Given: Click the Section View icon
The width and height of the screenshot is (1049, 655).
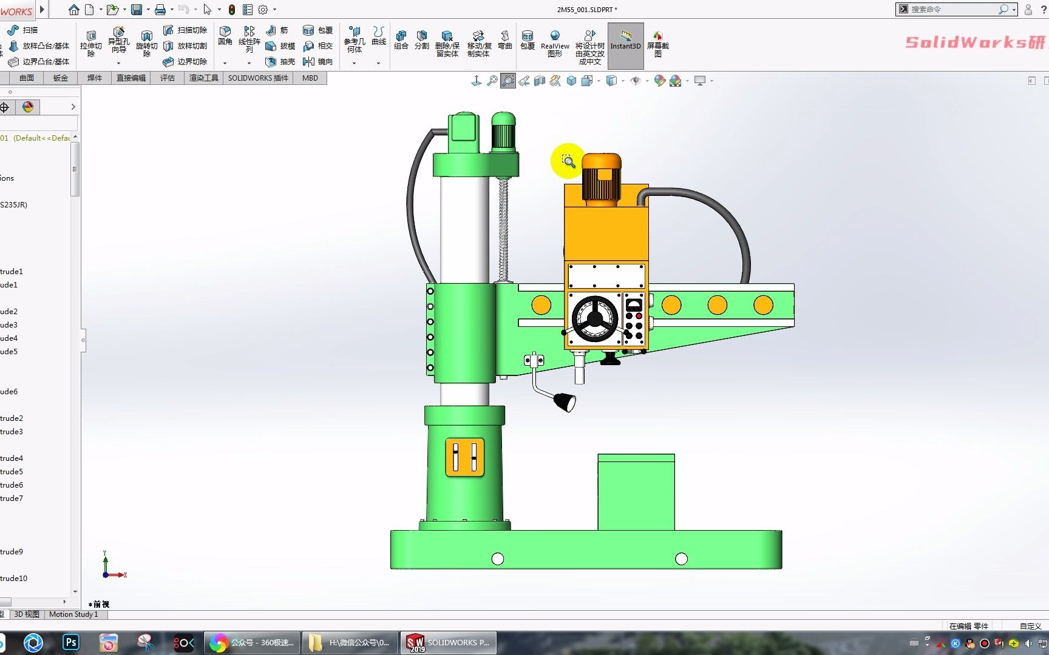Looking at the screenshot, I should tap(540, 81).
